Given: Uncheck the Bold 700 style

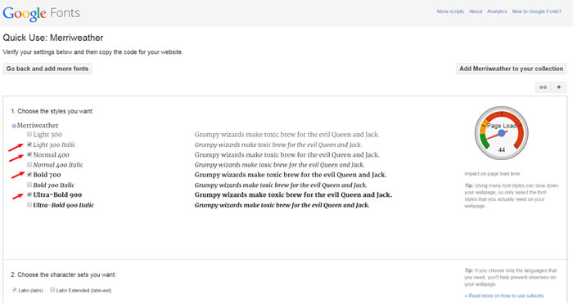Looking at the screenshot, I should (29, 174).
